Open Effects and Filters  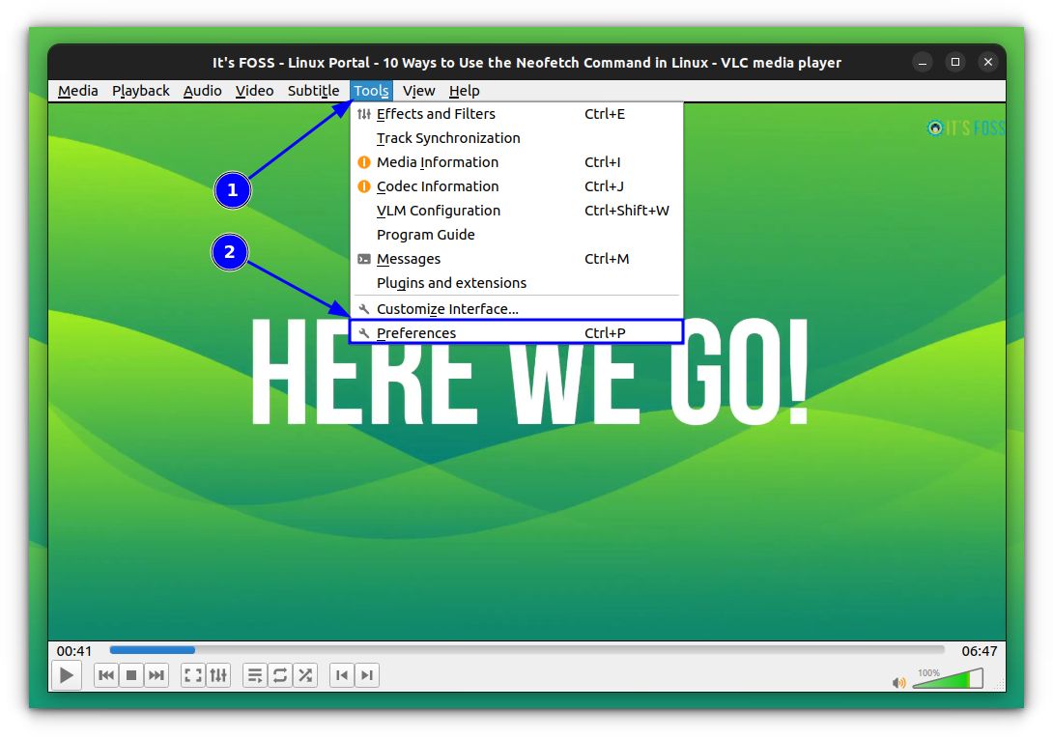[x=435, y=113]
